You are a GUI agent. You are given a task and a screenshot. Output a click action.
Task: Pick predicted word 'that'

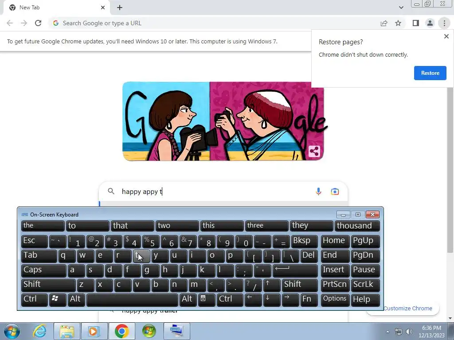point(132,226)
